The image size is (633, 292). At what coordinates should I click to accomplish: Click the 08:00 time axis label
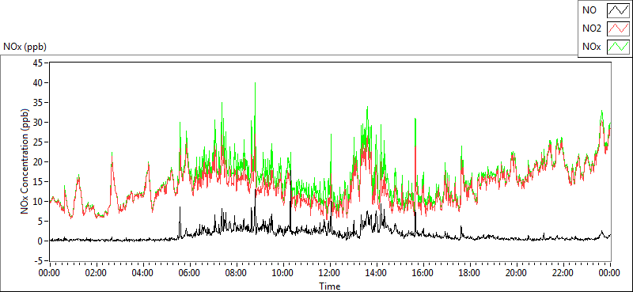click(236, 273)
